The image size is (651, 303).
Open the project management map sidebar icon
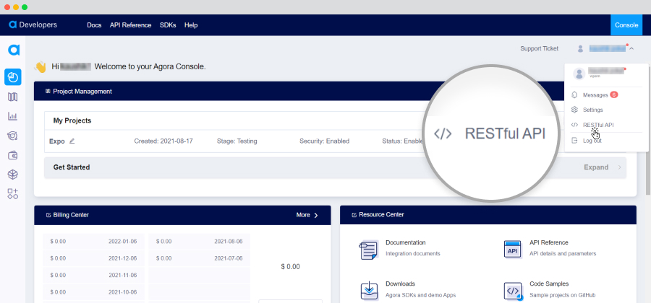(13, 97)
